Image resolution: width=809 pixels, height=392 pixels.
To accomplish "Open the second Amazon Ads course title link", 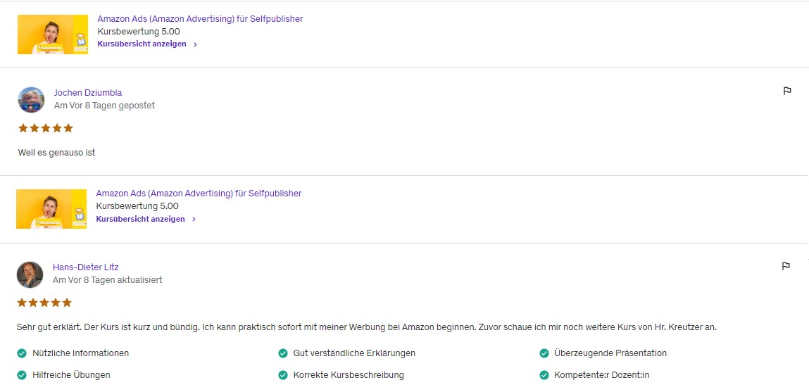I will (199, 194).
